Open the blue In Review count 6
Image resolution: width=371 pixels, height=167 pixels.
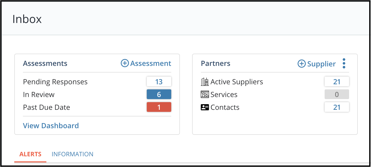click(159, 94)
